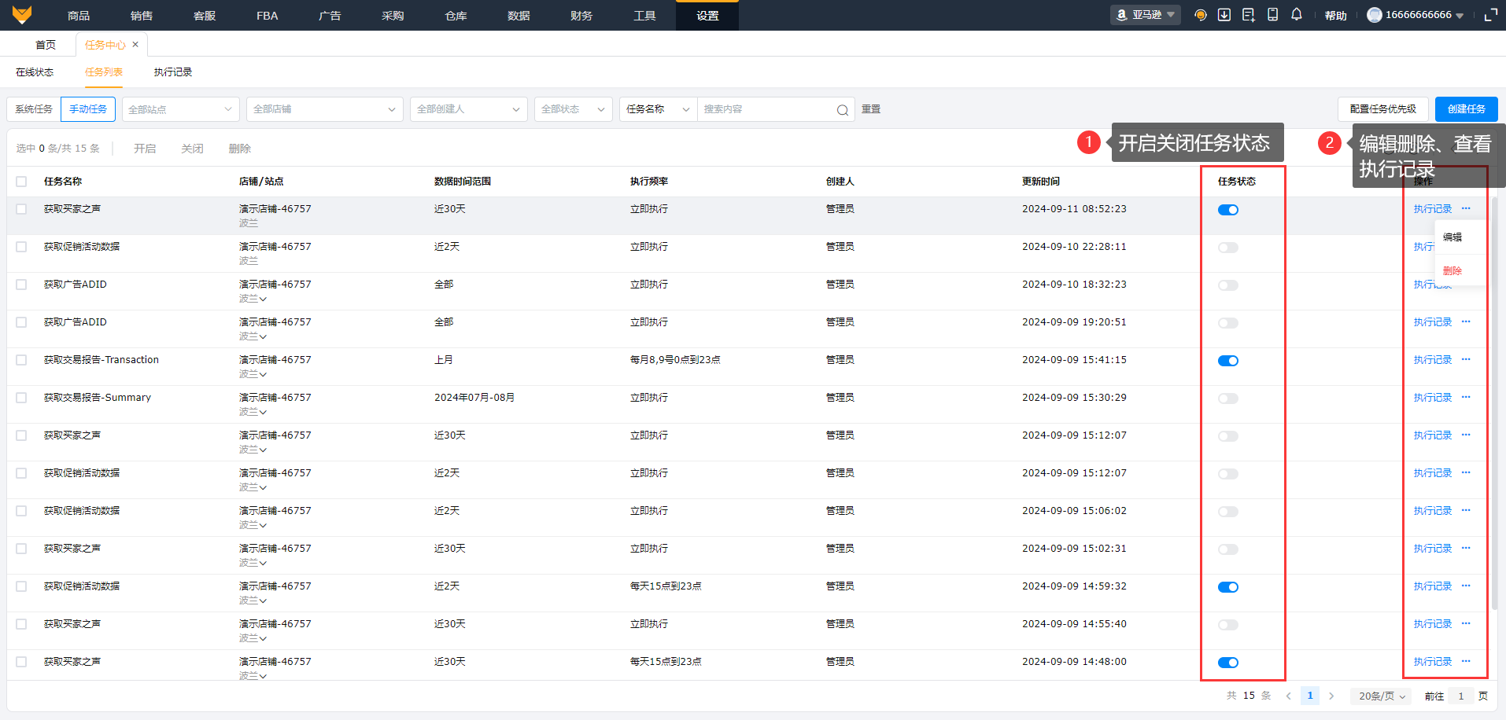Enter fullscreen with the expand icon
Image resolution: width=1506 pixels, height=720 pixels.
pos(1490,15)
